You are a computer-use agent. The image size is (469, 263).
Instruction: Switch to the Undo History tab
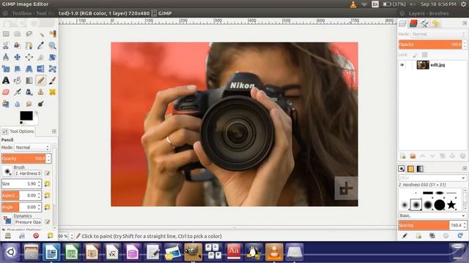click(435, 23)
